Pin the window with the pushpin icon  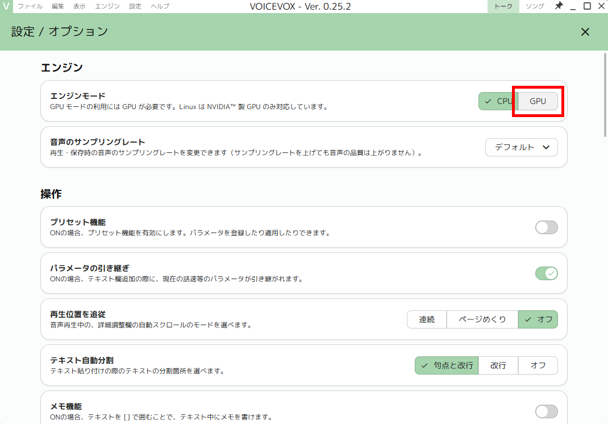[559, 6]
